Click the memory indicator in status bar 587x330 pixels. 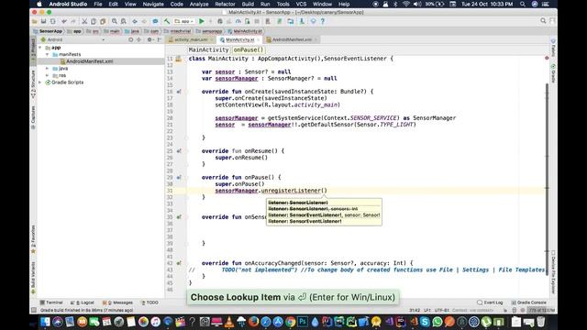(541, 310)
